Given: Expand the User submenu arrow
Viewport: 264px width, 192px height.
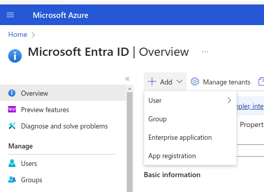Looking at the screenshot, I should [x=229, y=100].
